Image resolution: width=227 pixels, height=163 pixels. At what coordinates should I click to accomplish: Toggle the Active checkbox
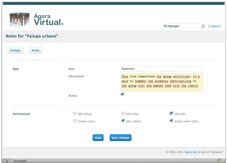122,94
